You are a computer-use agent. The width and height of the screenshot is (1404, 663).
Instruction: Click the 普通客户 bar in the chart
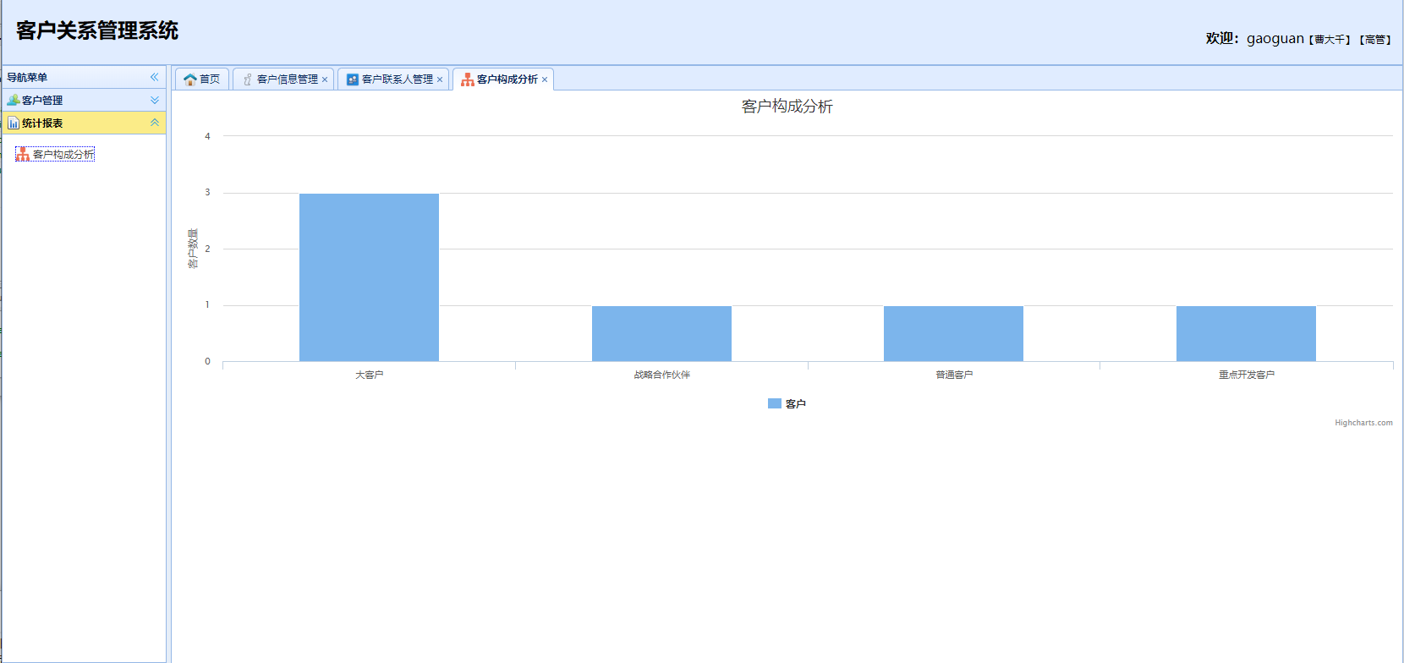pyautogui.click(x=953, y=333)
